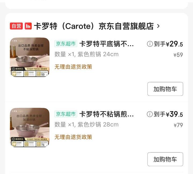Add the 28cm 炒锅 to cart
This screenshot has width=193, height=174.
165,159
